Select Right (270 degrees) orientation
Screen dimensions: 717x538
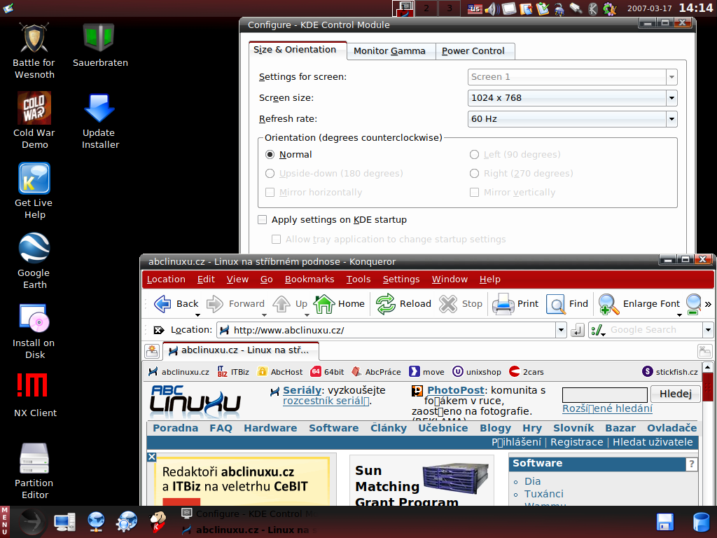tap(474, 174)
